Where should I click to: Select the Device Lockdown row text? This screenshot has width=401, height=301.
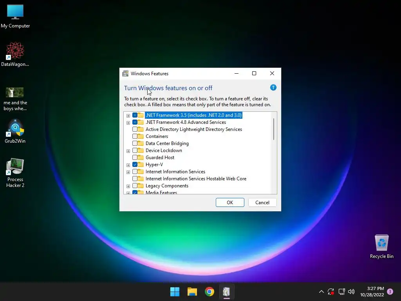[x=164, y=150]
